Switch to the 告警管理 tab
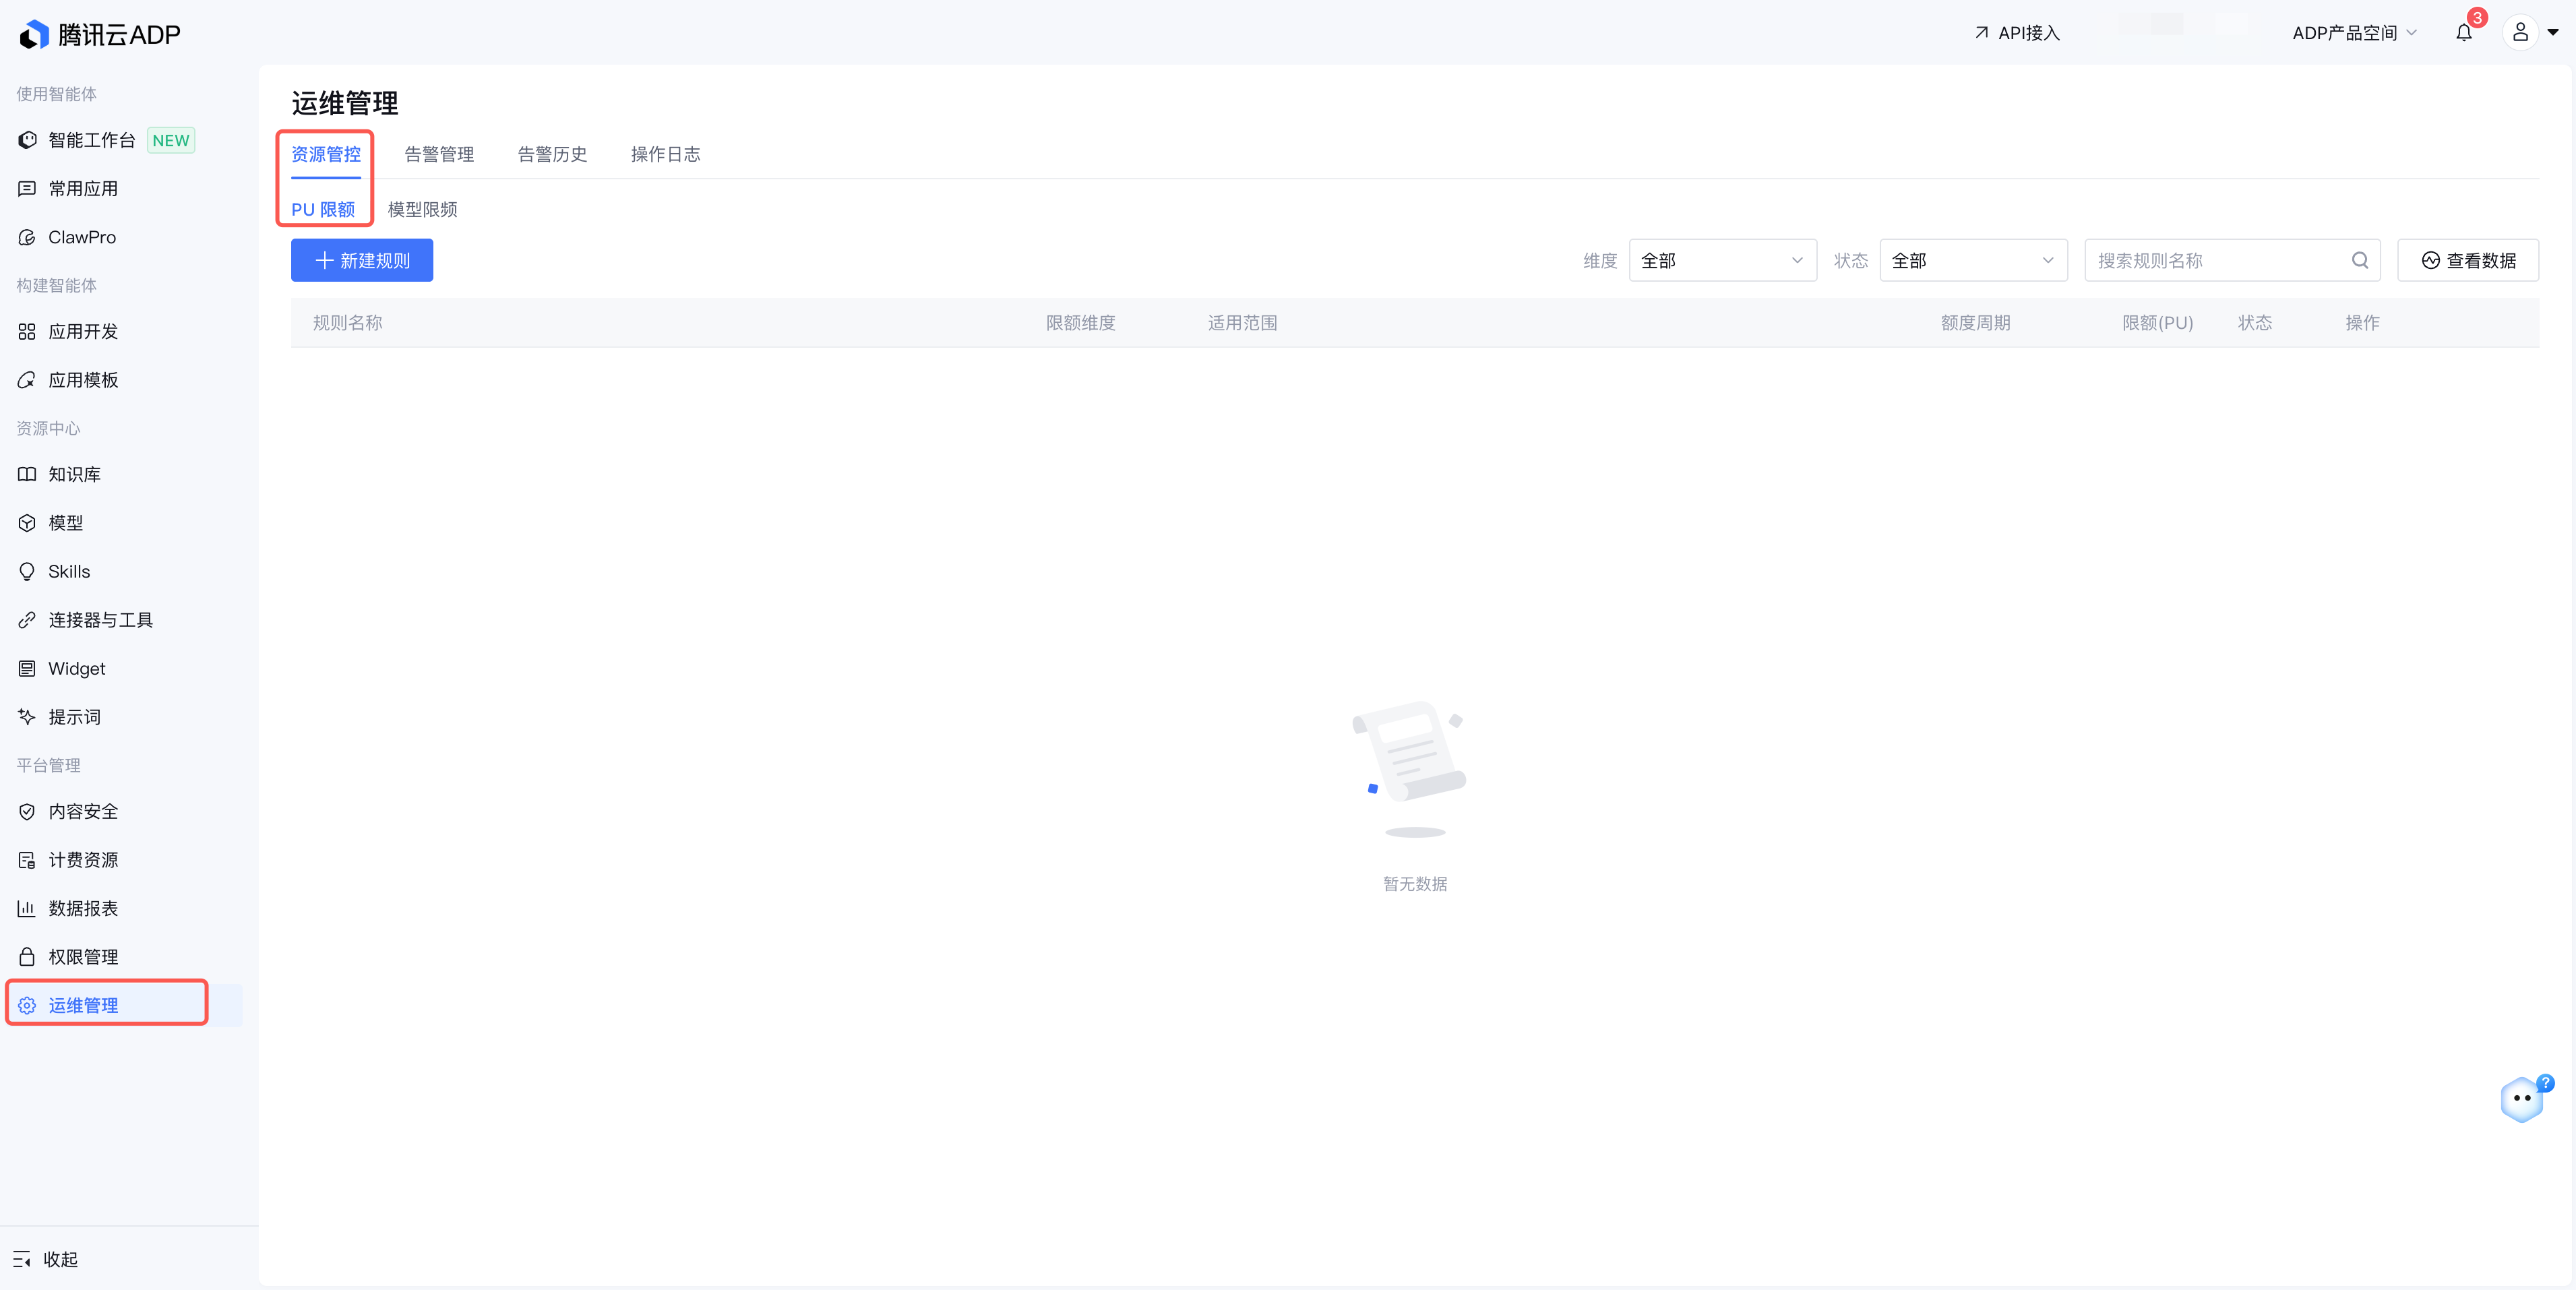Screen dimensions: 2576x1290 click(x=439, y=154)
